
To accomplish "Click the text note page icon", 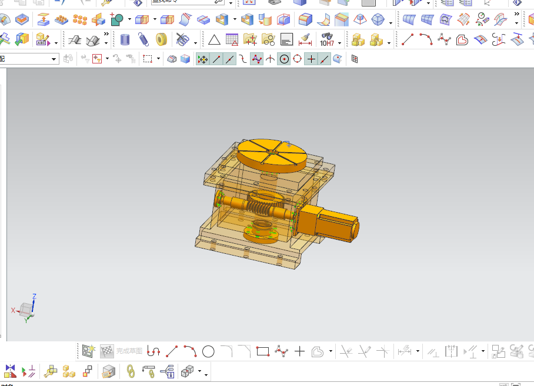I will (x=286, y=40).
